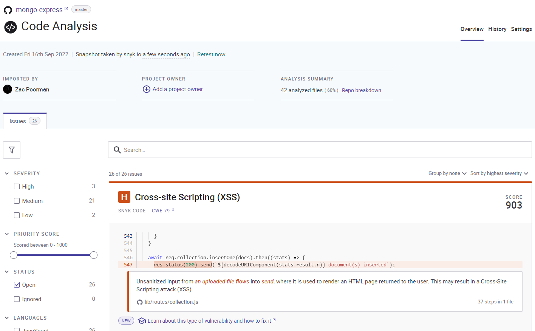This screenshot has width=535, height=331.
Task: Click the High severity H badge
Action: [x=124, y=197]
